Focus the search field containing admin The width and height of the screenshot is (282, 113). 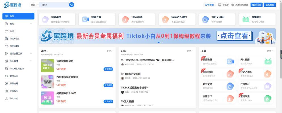point(54,5)
